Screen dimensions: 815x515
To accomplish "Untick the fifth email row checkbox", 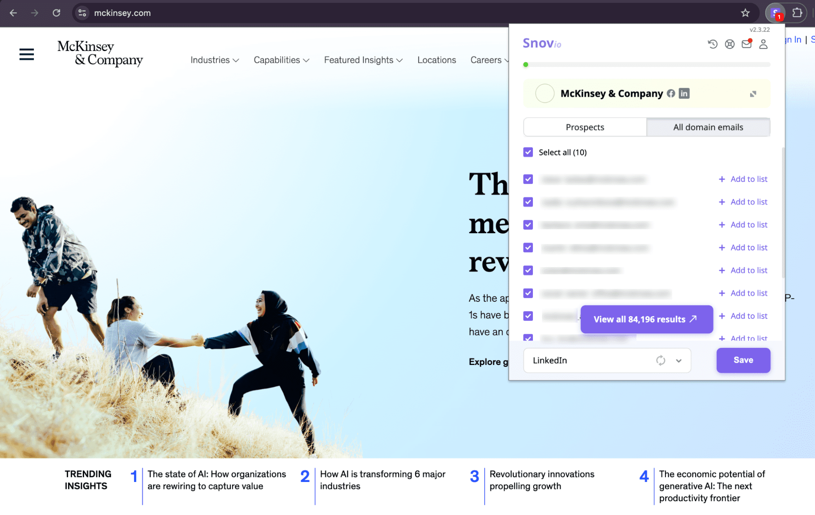I will pos(528,270).
